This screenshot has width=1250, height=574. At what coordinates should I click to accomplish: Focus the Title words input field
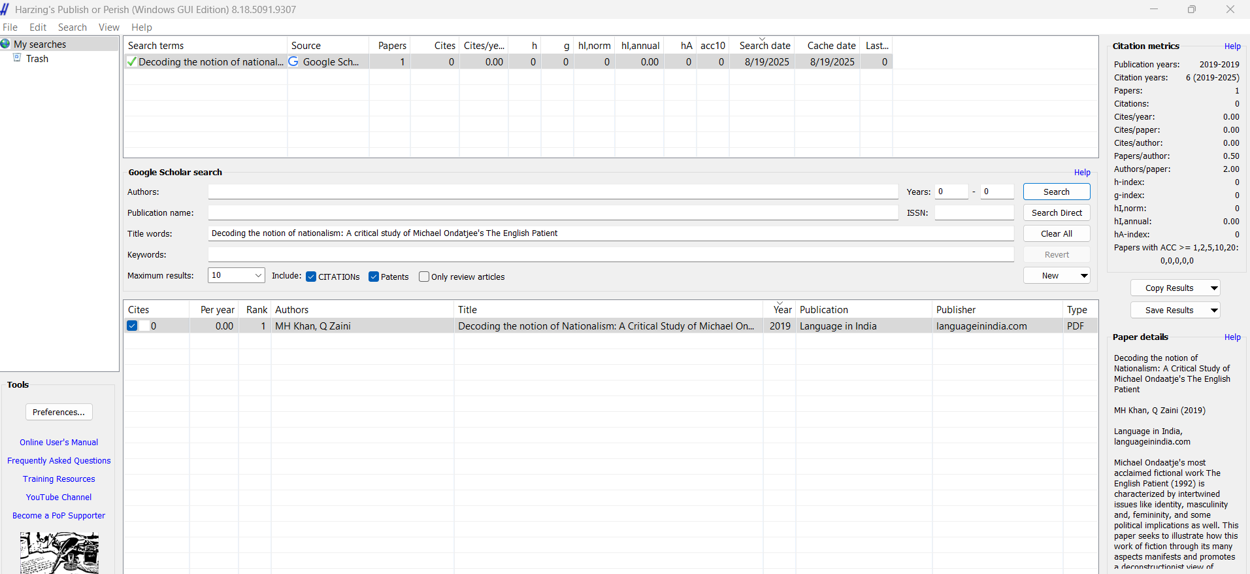tap(611, 233)
